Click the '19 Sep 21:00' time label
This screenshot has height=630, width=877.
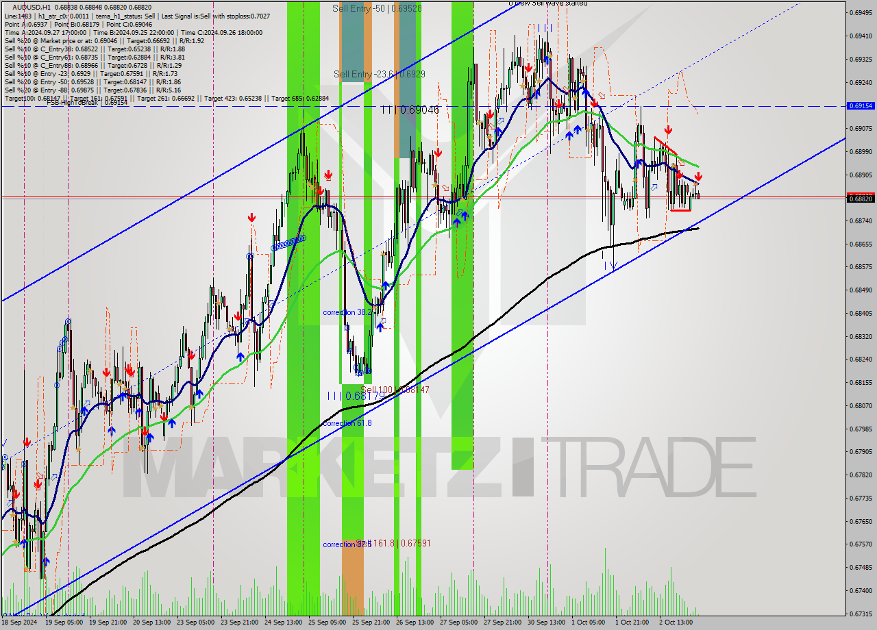pyautogui.click(x=107, y=622)
